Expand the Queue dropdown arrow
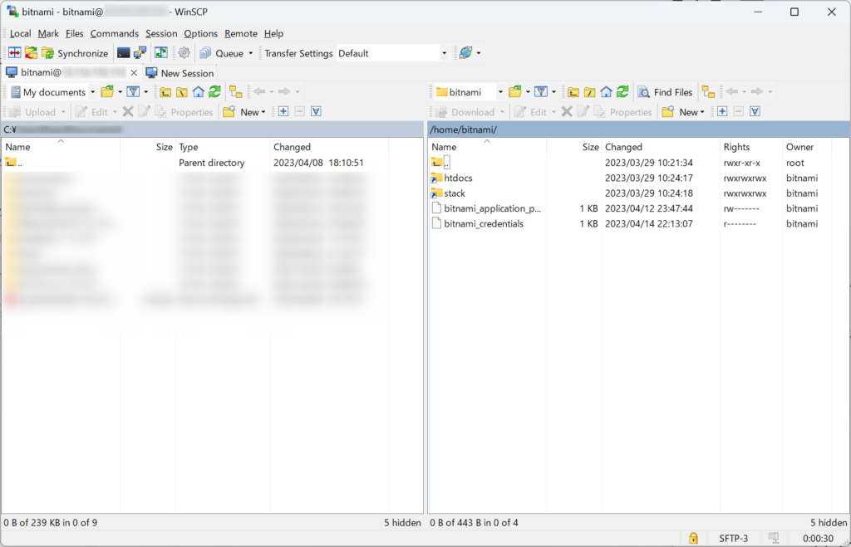 [x=251, y=53]
